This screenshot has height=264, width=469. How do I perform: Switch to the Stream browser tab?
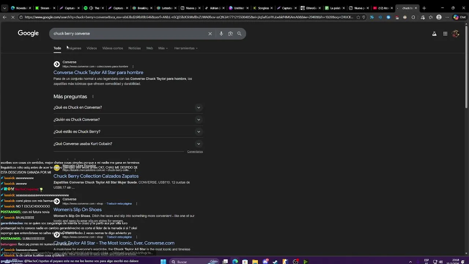coord(45,8)
